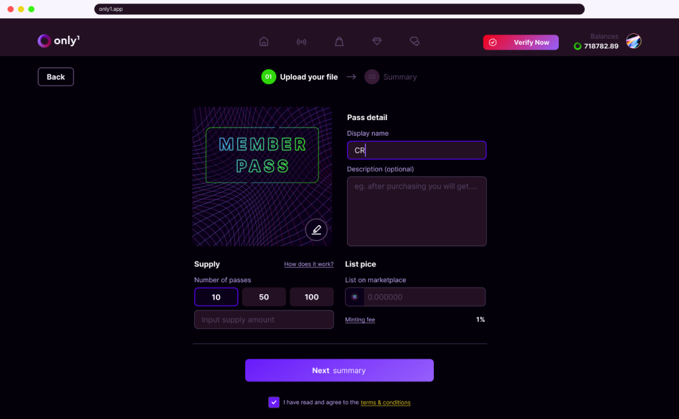Click the Member Pass thumbnail image

[x=262, y=176]
